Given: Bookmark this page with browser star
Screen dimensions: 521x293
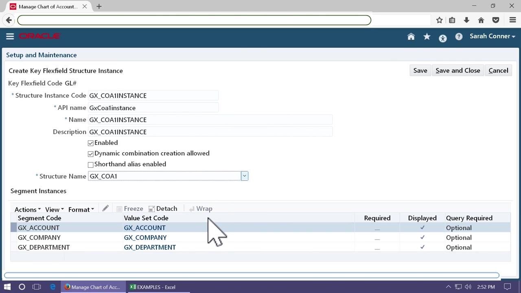Looking at the screenshot, I should click(440, 20).
